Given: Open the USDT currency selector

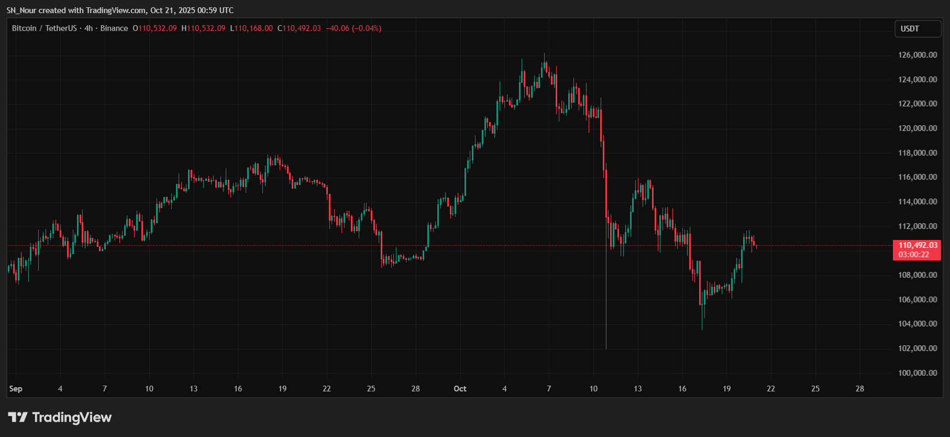Looking at the screenshot, I should click(x=917, y=29).
